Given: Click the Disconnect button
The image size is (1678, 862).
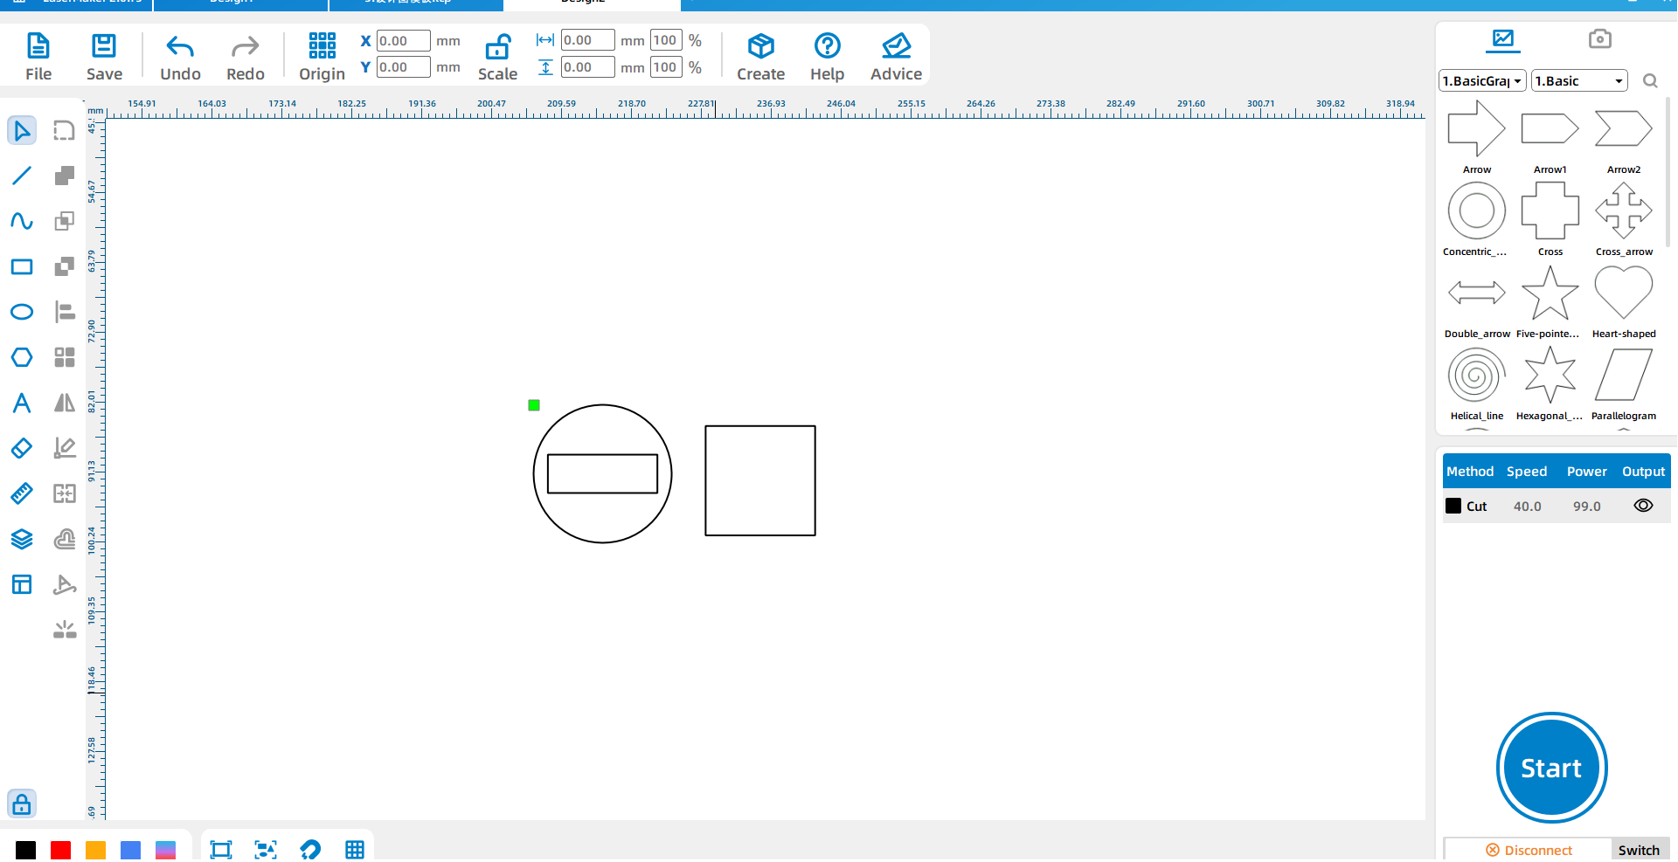Looking at the screenshot, I should click(x=1529, y=850).
